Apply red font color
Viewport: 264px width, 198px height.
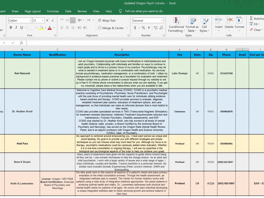click(x=50, y=28)
